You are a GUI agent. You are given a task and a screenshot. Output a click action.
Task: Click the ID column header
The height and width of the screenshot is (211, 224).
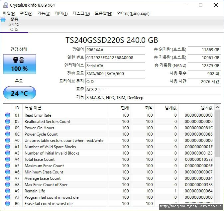[17, 108]
